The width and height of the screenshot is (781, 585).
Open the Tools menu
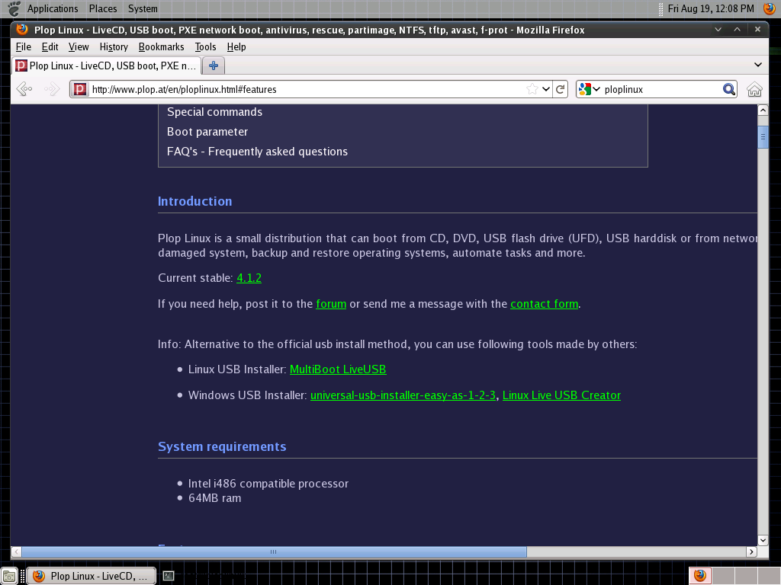[x=205, y=46]
